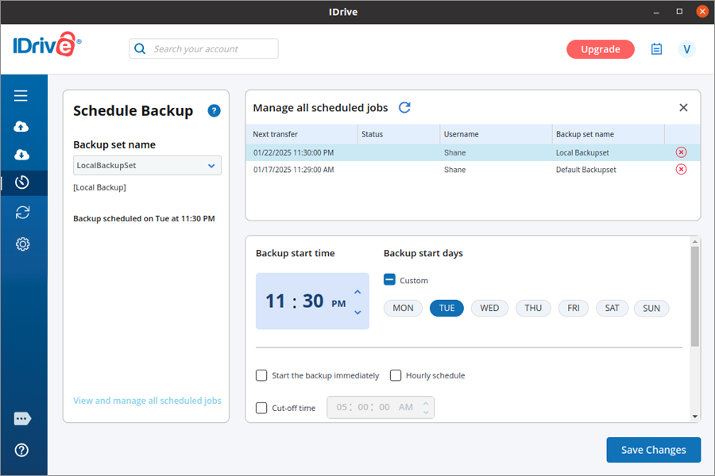Screen dimensions: 715x476
Task: Open View and manage all scheduled jobs
Action: pyautogui.click(x=147, y=401)
